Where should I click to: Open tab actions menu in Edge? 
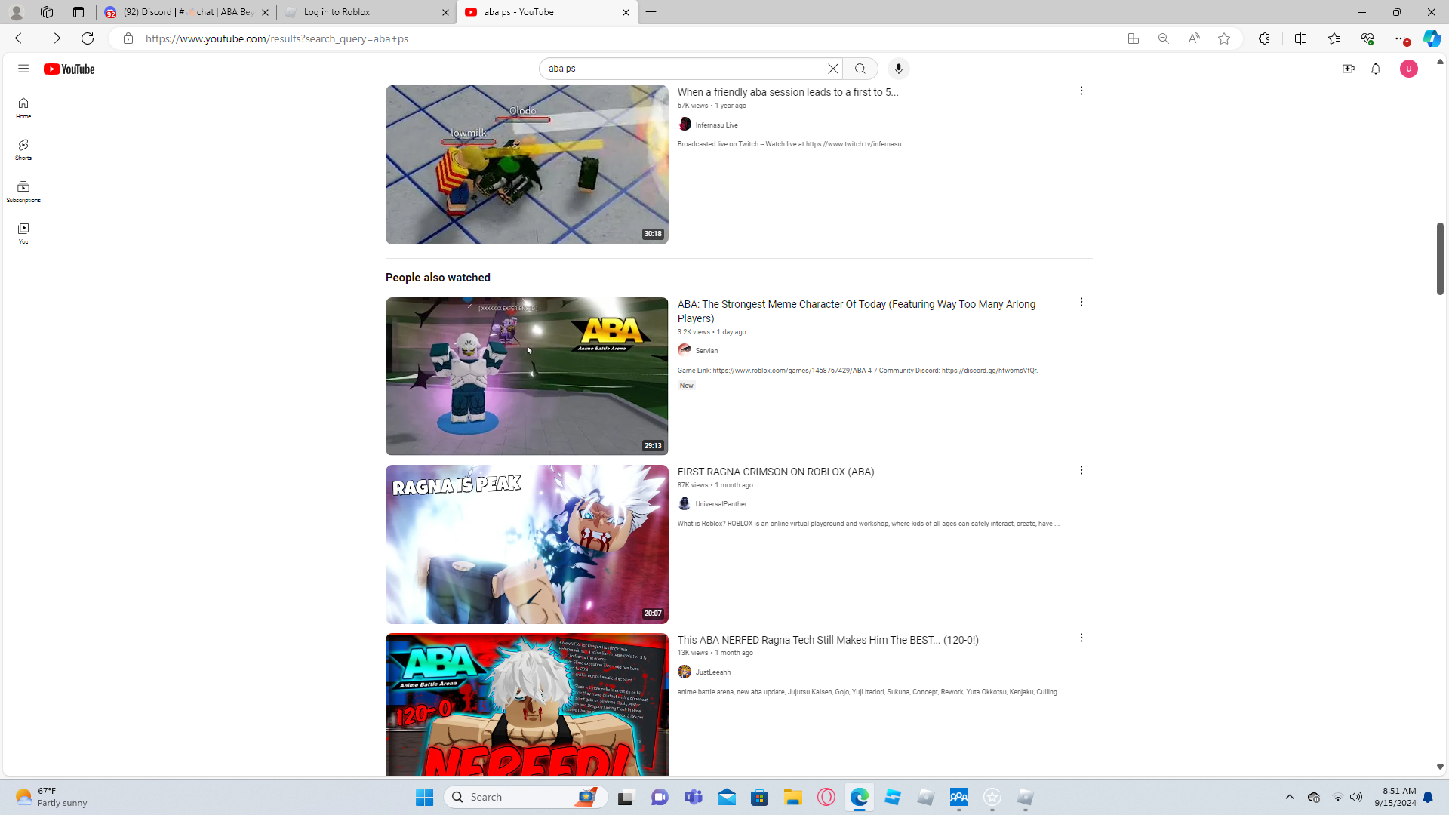(78, 12)
